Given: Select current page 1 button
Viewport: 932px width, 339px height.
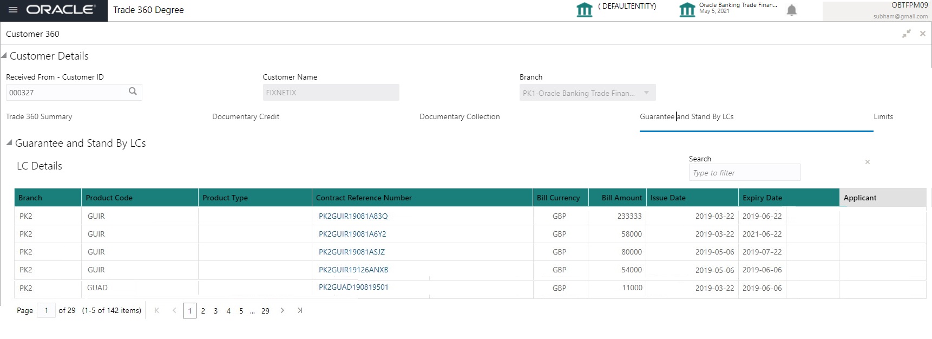Looking at the screenshot, I should 189,311.
